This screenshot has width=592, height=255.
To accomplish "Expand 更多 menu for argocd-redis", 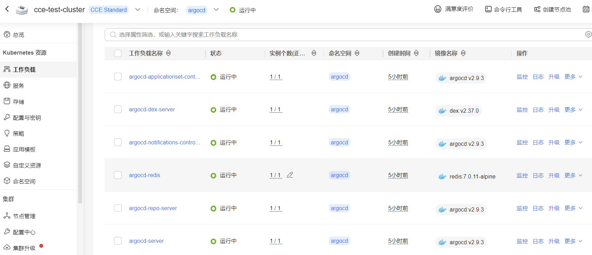I will pyautogui.click(x=573, y=175).
